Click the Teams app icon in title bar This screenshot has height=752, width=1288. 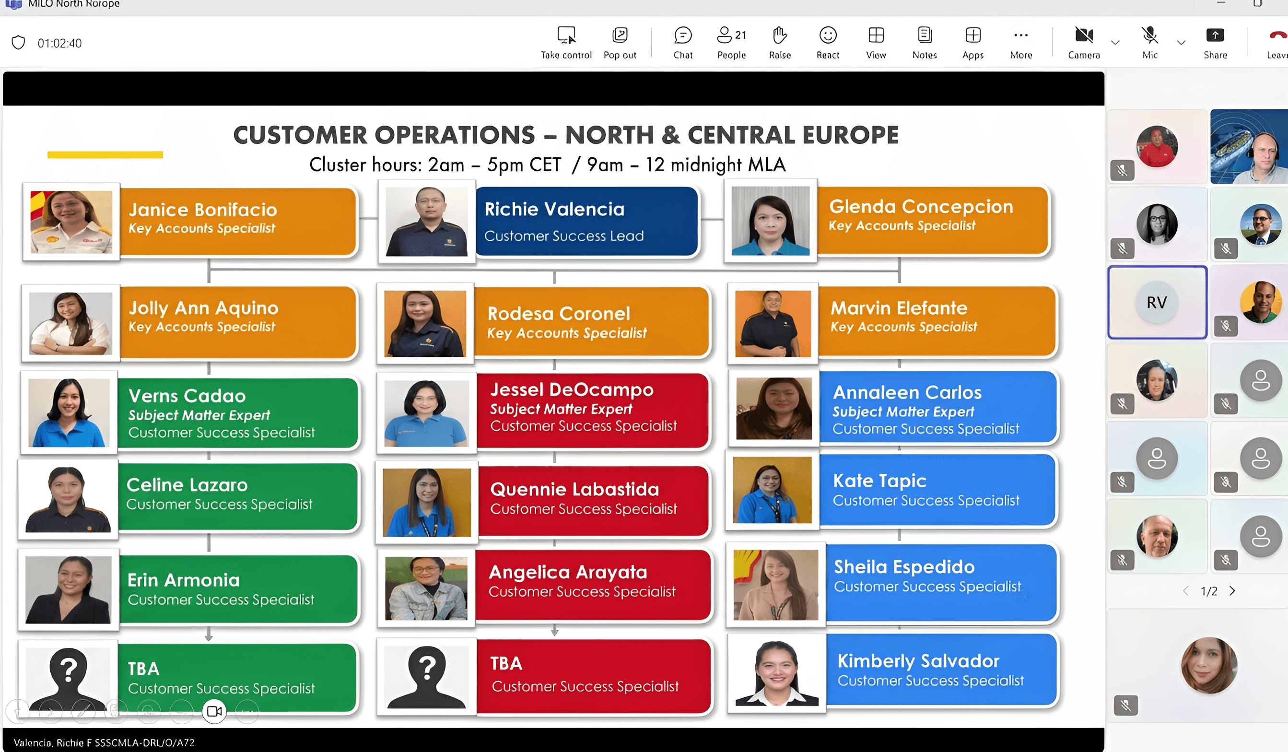click(x=13, y=4)
